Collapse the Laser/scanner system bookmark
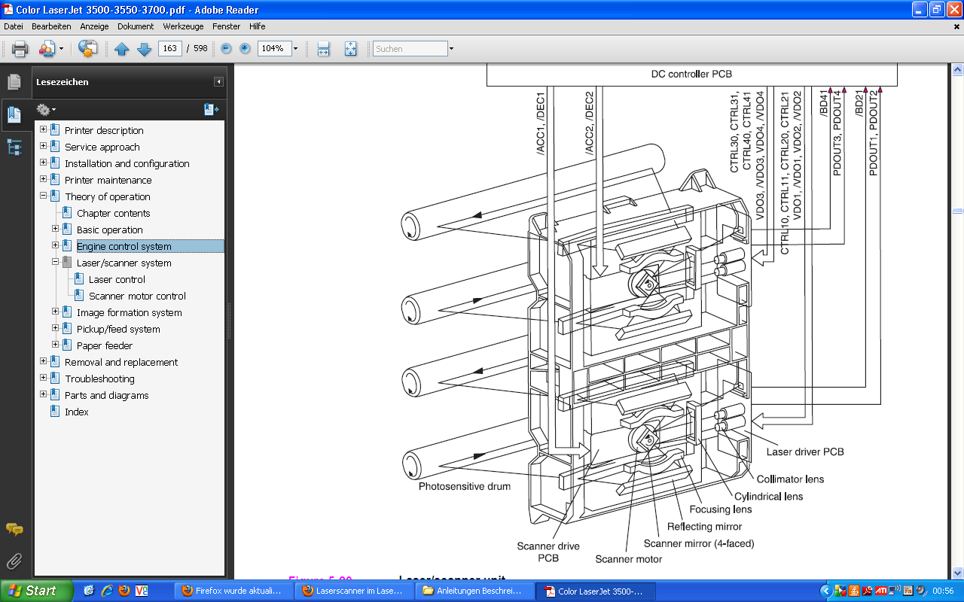 (55, 262)
